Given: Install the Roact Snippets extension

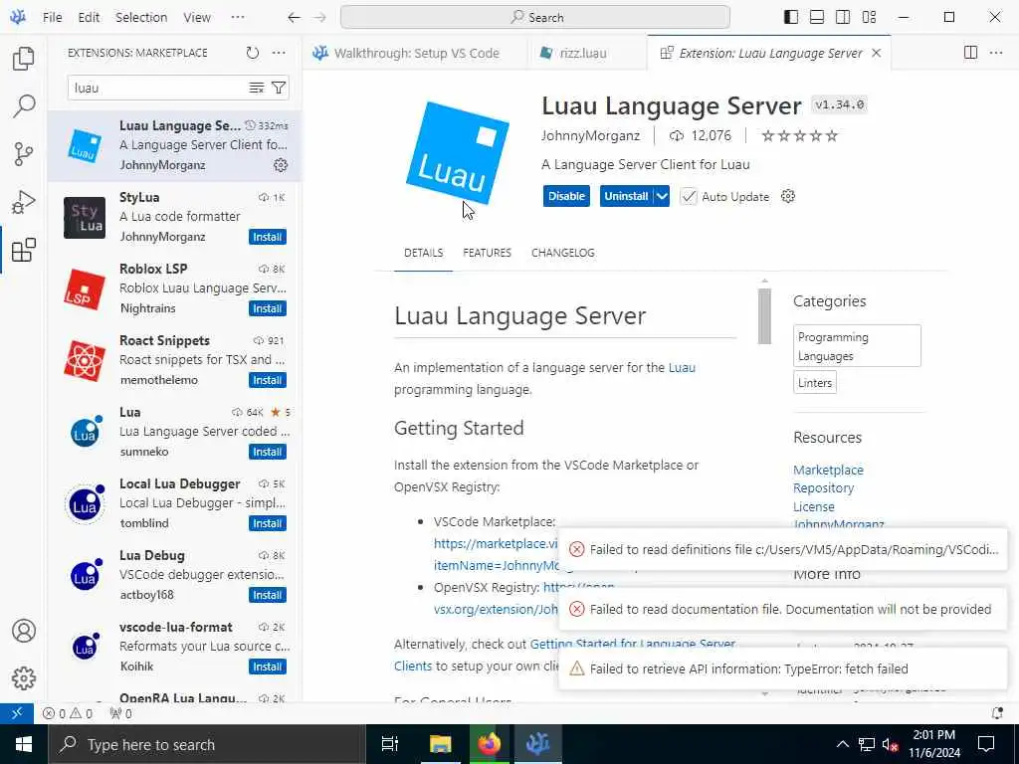Looking at the screenshot, I should (267, 380).
